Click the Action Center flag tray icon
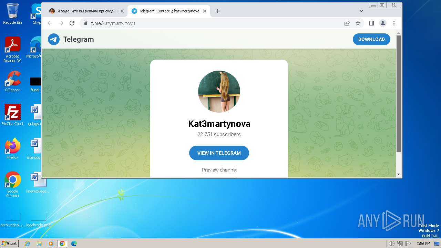Viewport: 441px width, 248px height. [408, 244]
